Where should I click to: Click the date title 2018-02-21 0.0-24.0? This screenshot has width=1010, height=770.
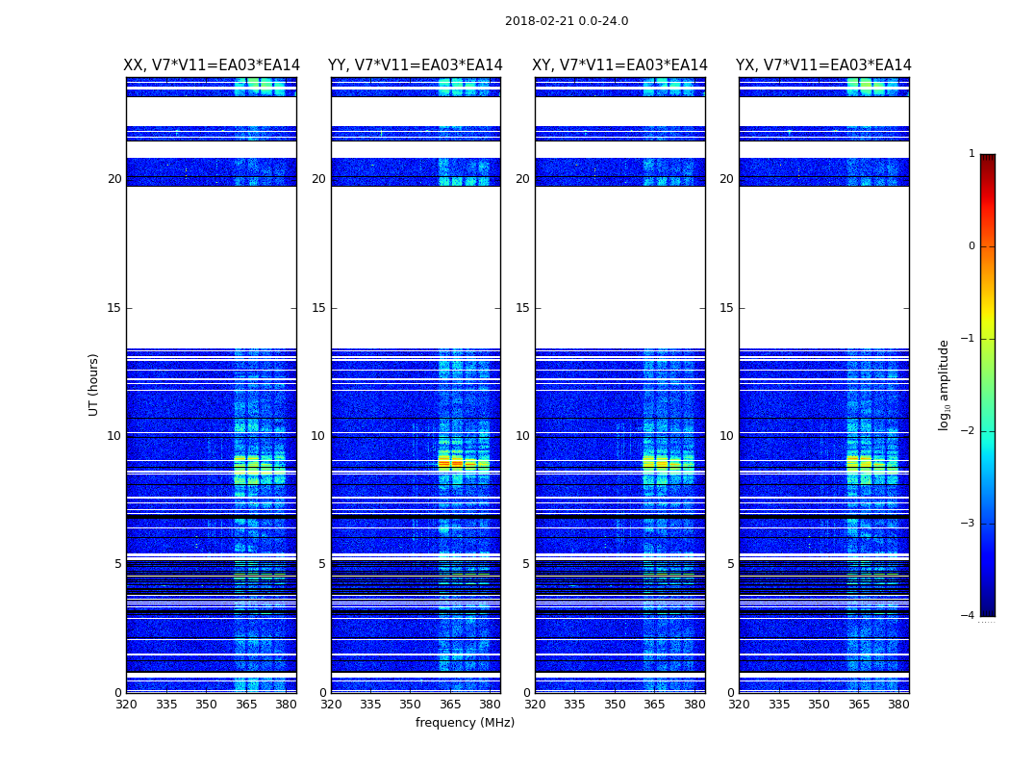[x=567, y=21]
